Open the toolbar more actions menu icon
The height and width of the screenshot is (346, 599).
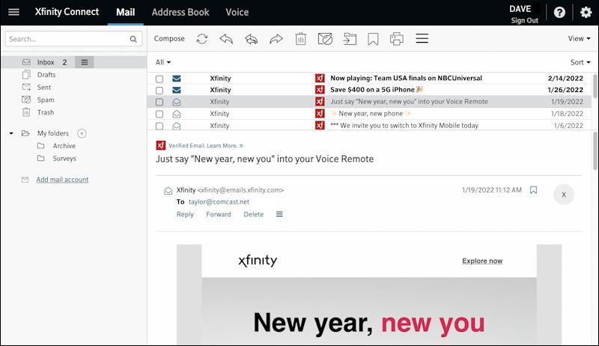click(x=422, y=39)
